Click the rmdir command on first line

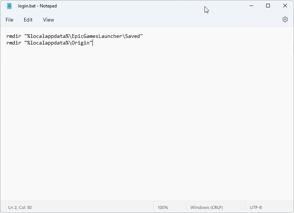(x=14, y=36)
